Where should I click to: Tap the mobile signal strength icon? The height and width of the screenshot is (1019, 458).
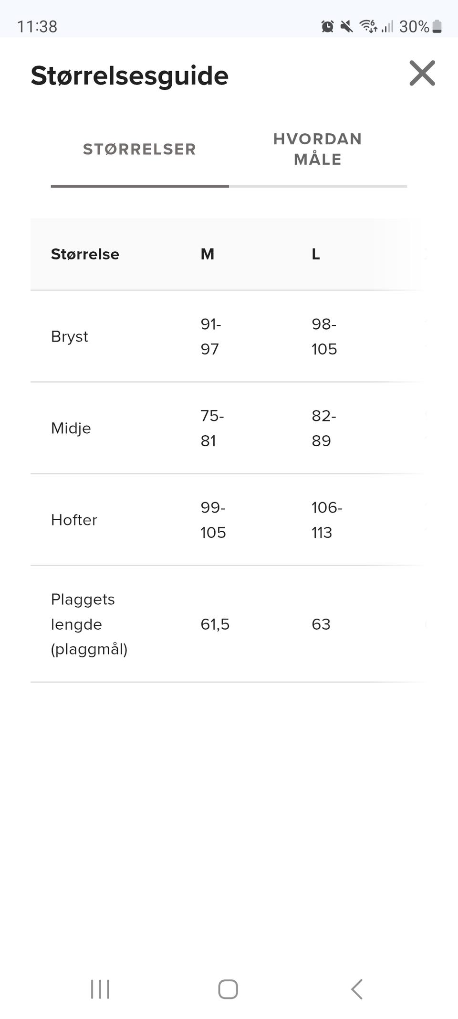click(x=387, y=26)
